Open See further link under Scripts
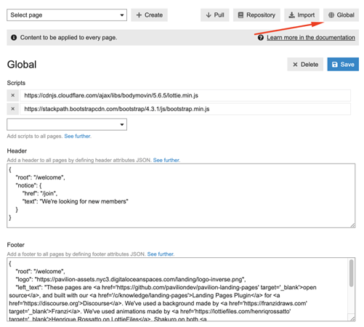Screen dimensions: 364x327 78,136
